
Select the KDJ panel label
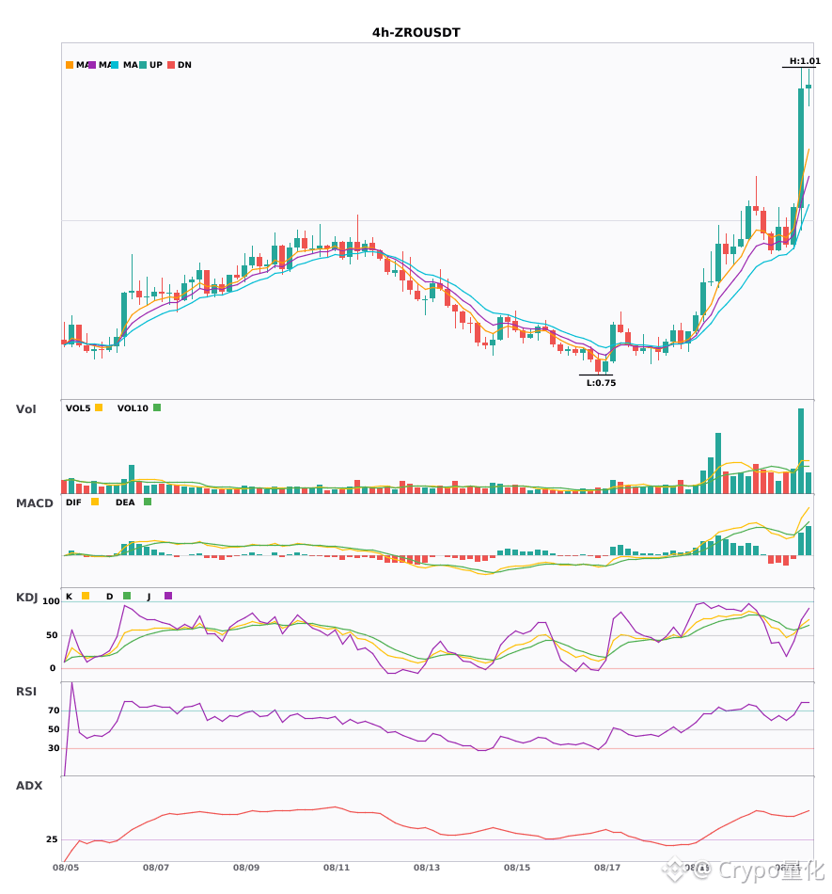click(x=26, y=597)
